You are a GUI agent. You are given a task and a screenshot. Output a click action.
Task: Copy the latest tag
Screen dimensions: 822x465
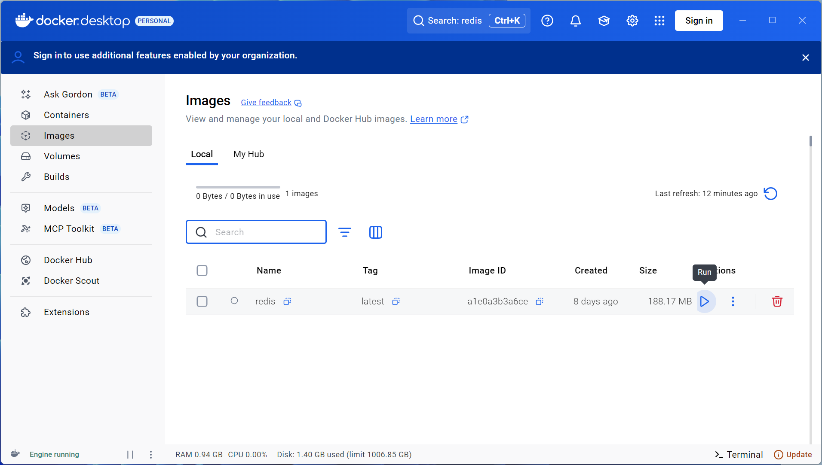[396, 301]
